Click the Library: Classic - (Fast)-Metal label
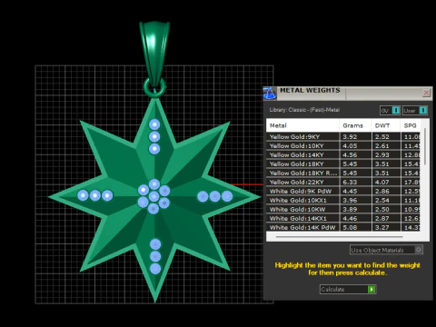This screenshot has height=327, width=436. tap(304, 110)
